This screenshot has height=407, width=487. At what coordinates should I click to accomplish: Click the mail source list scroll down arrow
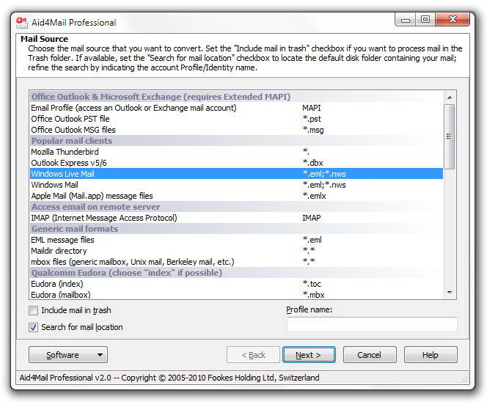click(x=449, y=292)
